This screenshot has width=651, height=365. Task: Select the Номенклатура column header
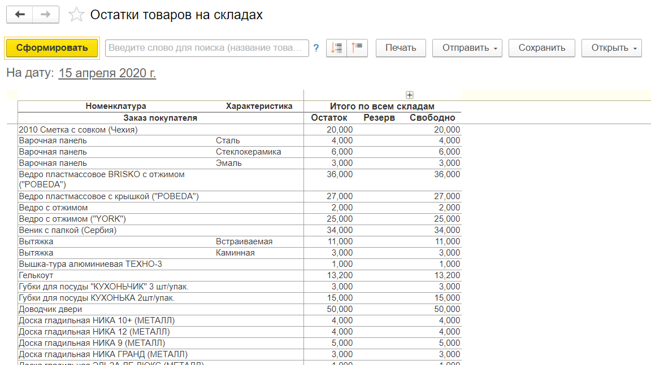116,106
